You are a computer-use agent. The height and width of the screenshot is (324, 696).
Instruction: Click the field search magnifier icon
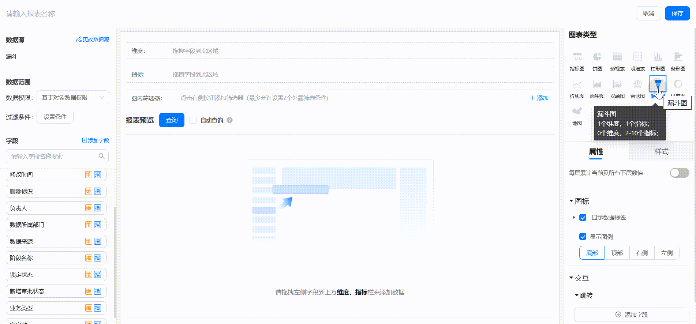pyautogui.click(x=102, y=156)
